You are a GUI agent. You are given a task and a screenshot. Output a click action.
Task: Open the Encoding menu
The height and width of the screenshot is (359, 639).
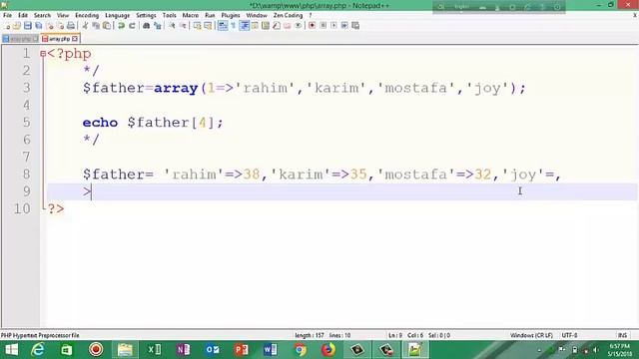click(87, 15)
